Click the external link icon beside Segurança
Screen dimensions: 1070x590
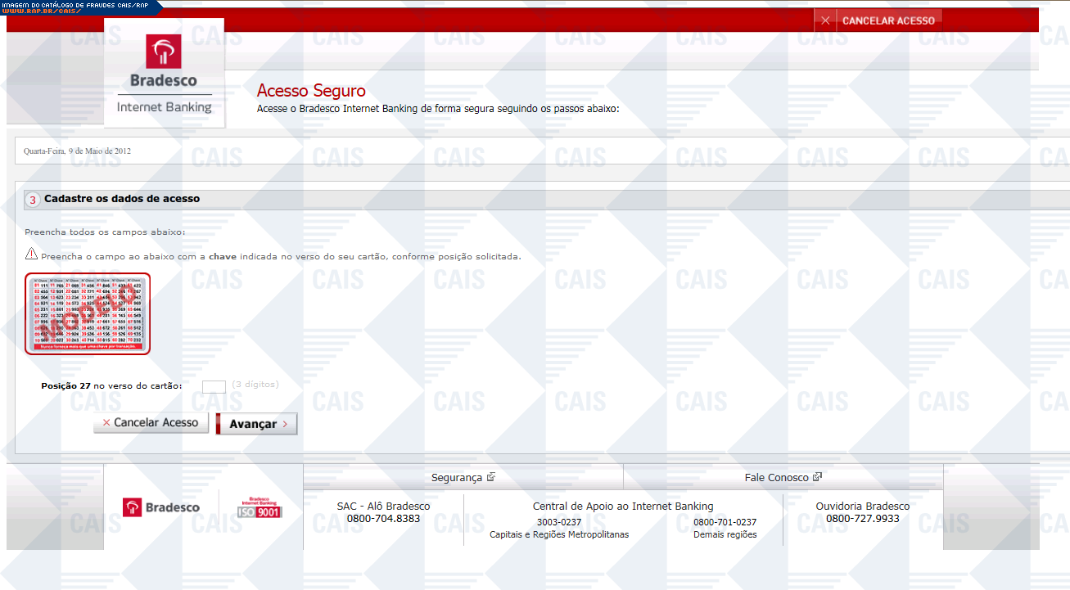491,477
